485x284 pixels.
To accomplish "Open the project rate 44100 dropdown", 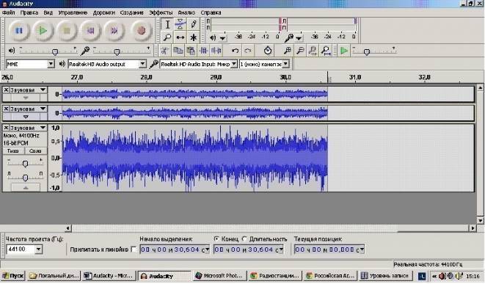I will 23,249.
